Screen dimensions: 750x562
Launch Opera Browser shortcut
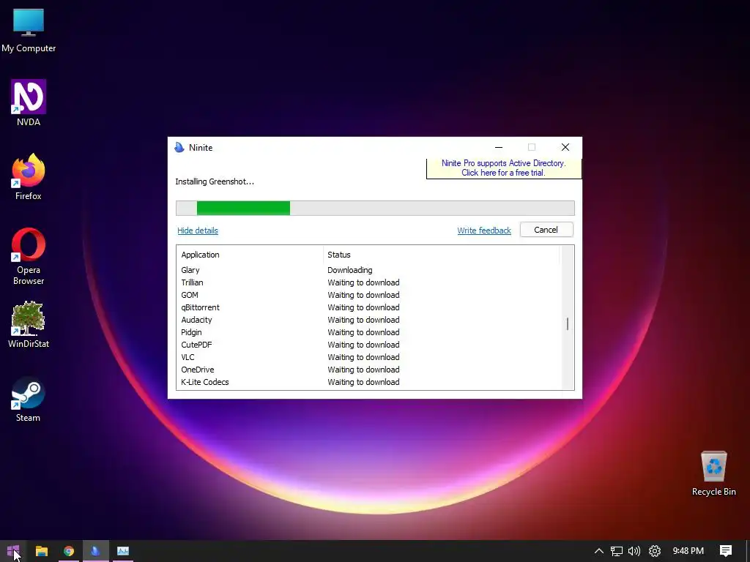tap(29, 257)
